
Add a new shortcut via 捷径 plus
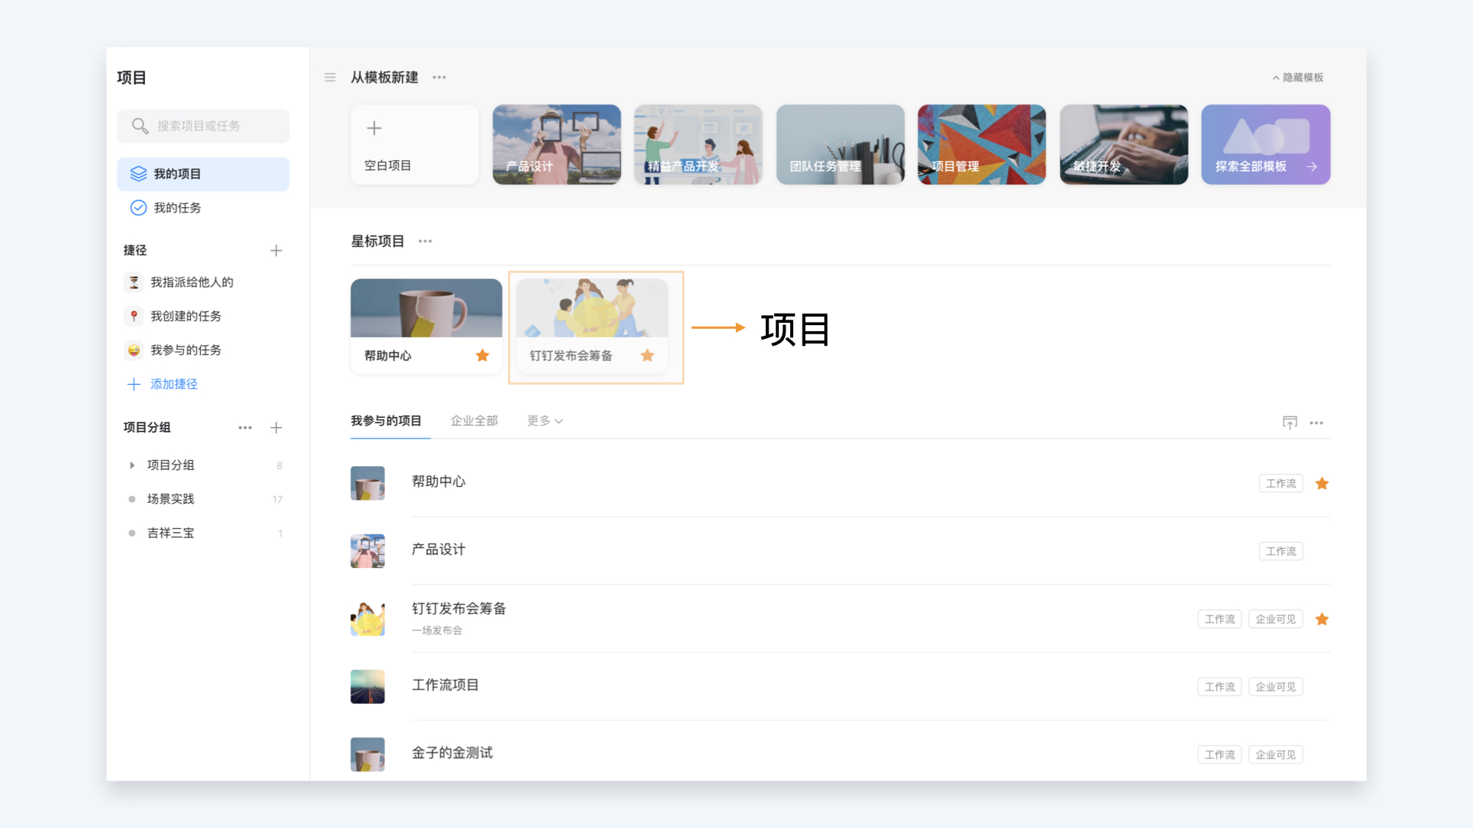tap(276, 251)
